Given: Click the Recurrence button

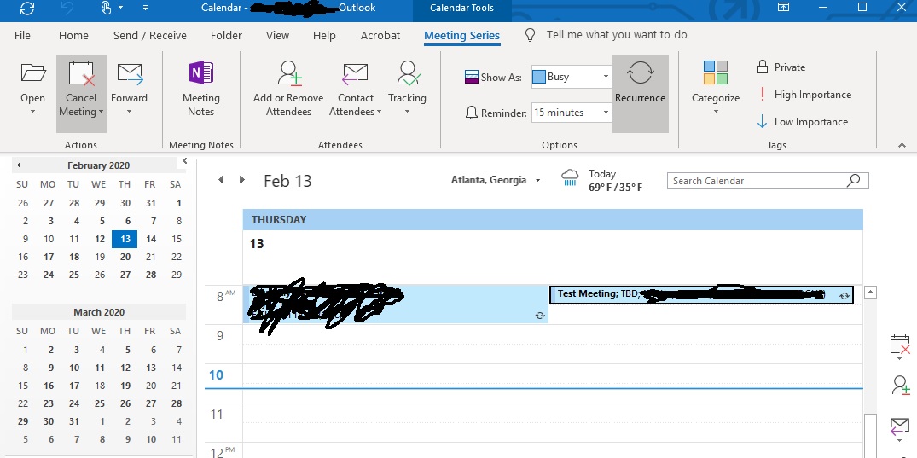Looking at the screenshot, I should (641, 94).
